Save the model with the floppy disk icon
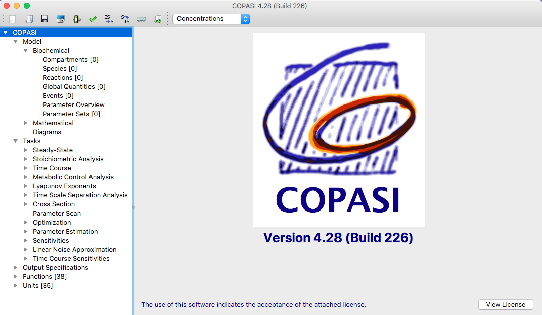 45,19
